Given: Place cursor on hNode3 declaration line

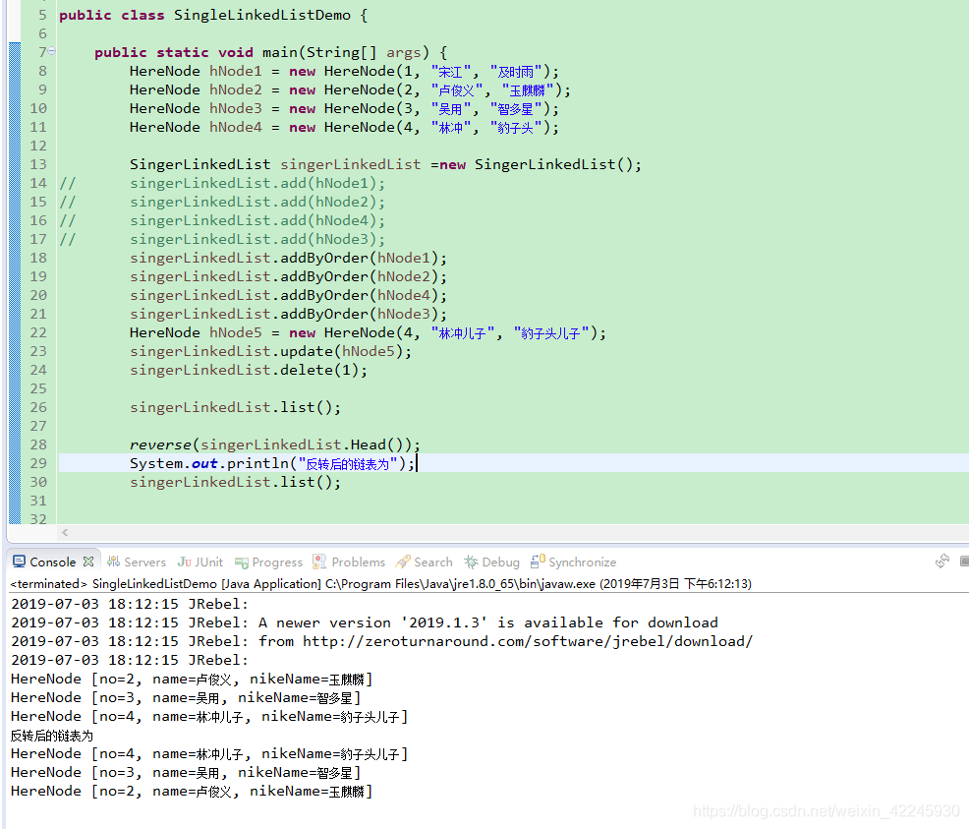Looking at the screenshot, I should tap(344, 109).
